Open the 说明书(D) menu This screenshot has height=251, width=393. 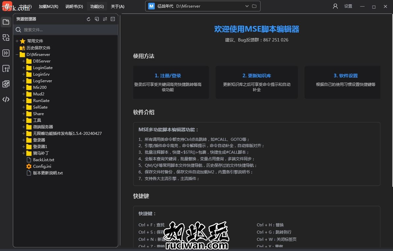(x=74, y=6)
